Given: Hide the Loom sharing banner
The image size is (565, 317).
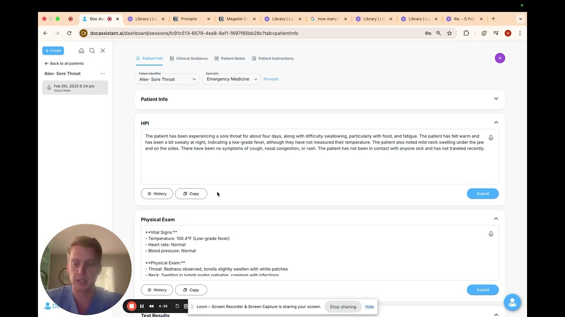Looking at the screenshot, I should [x=369, y=306].
